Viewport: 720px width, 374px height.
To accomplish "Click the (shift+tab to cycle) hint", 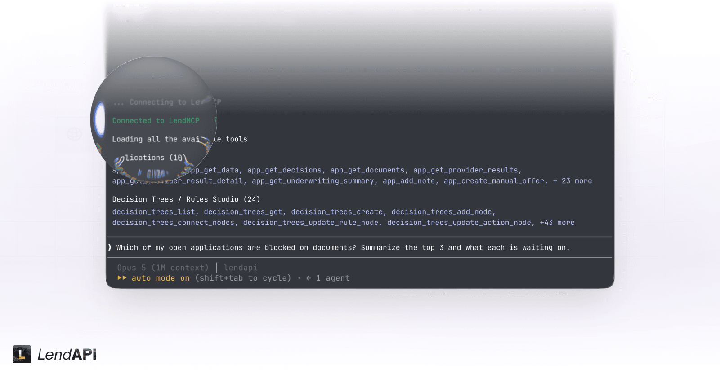I will tap(243, 278).
